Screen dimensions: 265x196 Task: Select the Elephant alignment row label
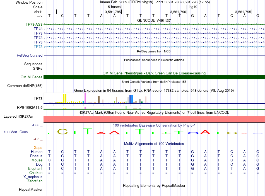click(x=35, y=168)
